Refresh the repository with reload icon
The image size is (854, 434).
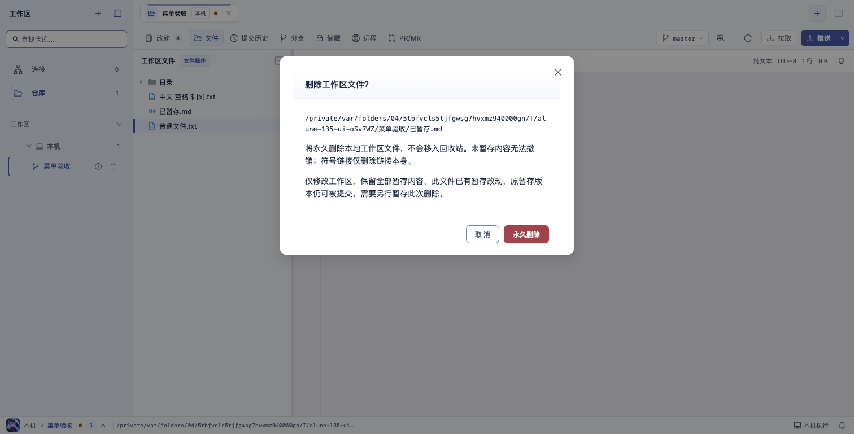(x=748, y=38)
